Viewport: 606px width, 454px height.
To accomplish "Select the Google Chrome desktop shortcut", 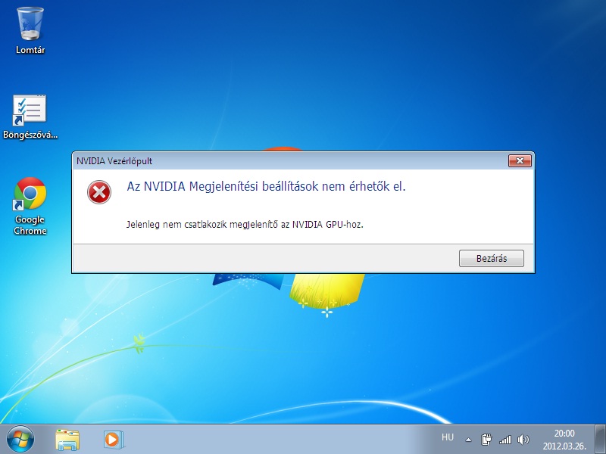I will [30, 206].
